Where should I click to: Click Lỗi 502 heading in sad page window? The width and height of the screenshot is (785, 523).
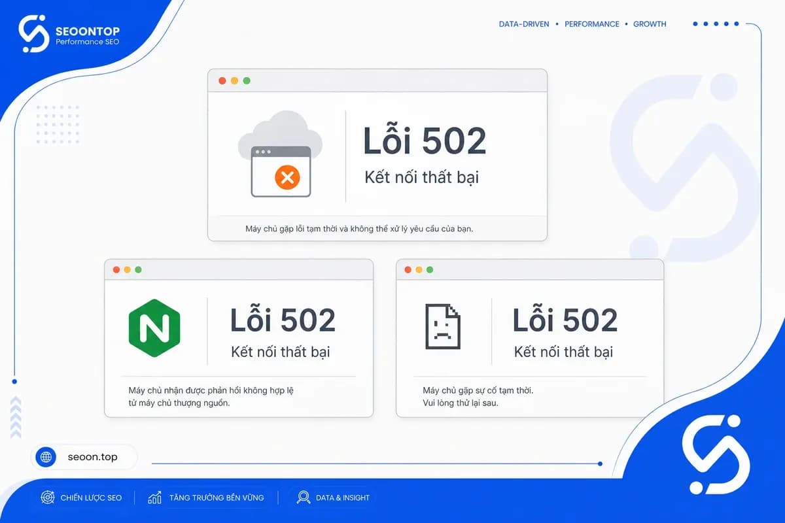[565, 319]
